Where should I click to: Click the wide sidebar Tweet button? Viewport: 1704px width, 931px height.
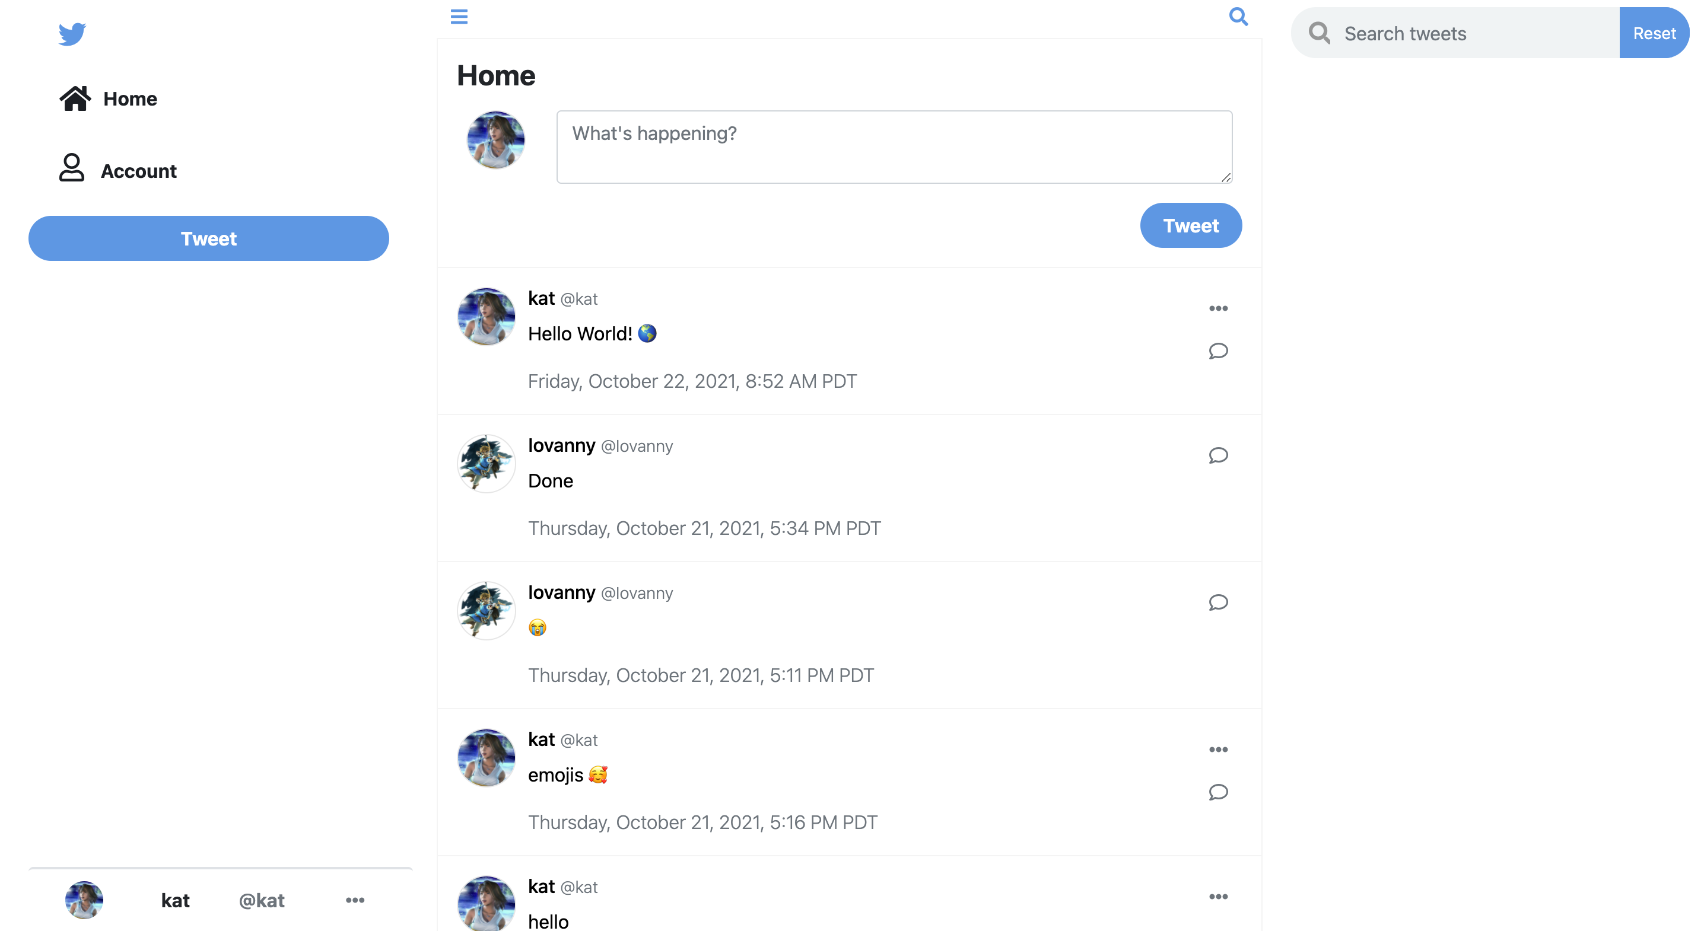(208, 238)
